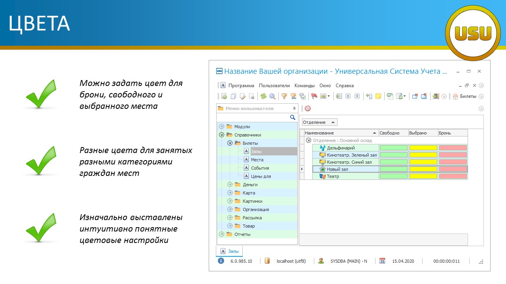Click the yellow sticky note icon

(x=378, y=96)
